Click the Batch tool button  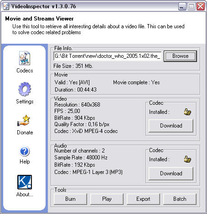click(180, 199)
